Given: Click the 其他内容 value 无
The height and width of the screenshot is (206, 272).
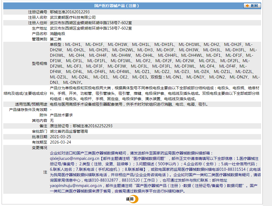Looking at the screenshot, I should [x=52, y=121].
